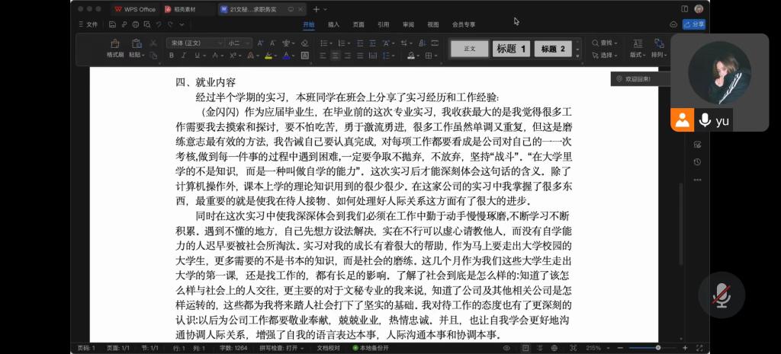Apply the 标题 1 heading style
This screenshot has height=354, width=781.
511,49
